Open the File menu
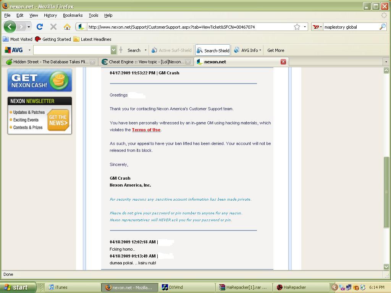Viewport: 391px width, 293px height. tap(7, 15)
